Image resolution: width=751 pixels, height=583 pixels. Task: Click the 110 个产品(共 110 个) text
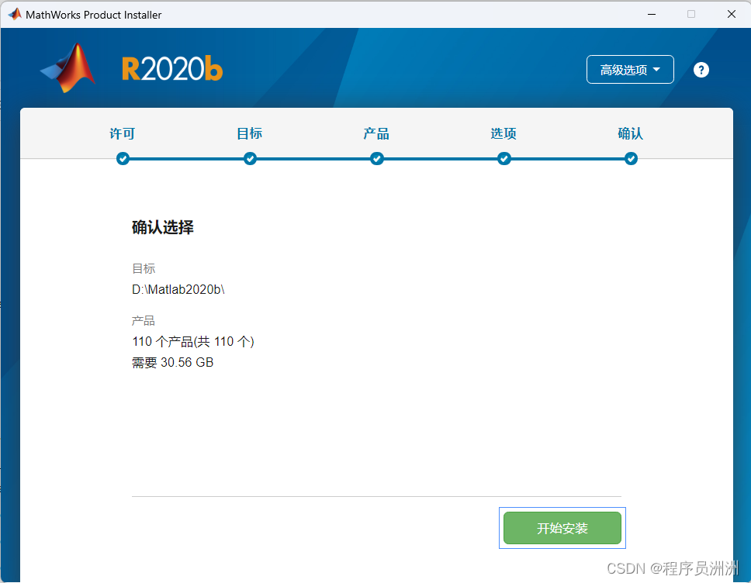pos(193,341)
